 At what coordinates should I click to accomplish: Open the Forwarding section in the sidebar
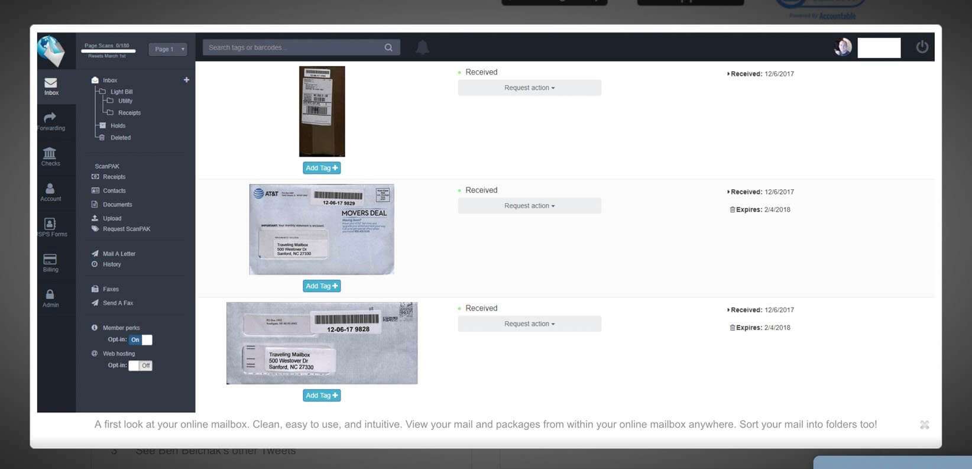click(x=51, y=121)
